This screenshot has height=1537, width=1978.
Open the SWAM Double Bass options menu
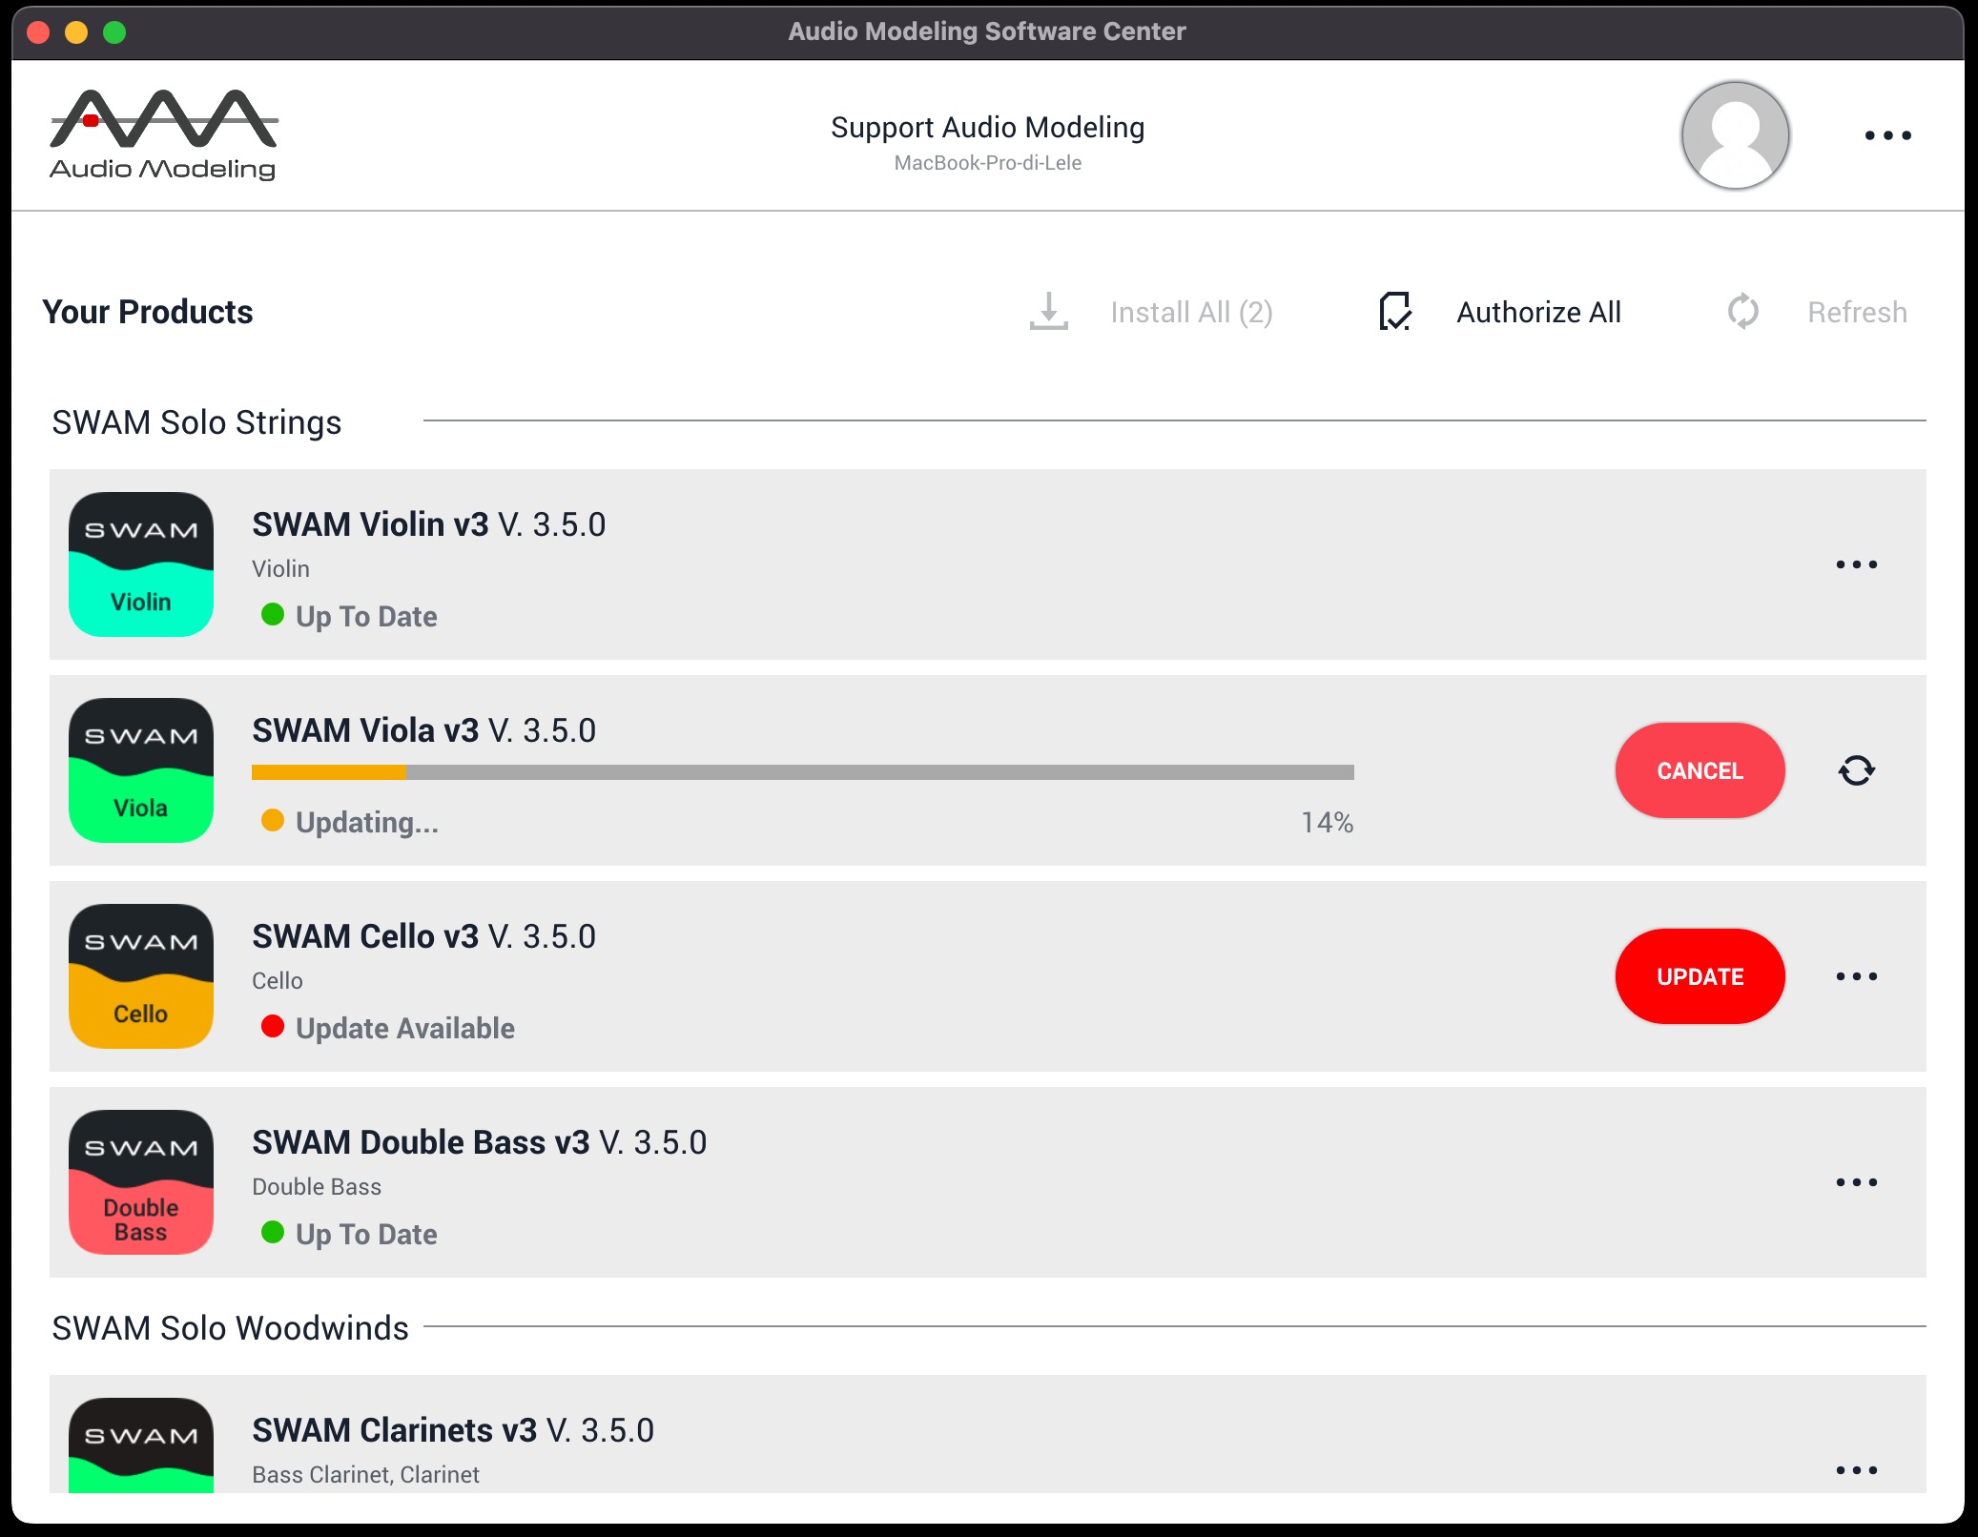coord(1856,1182)
